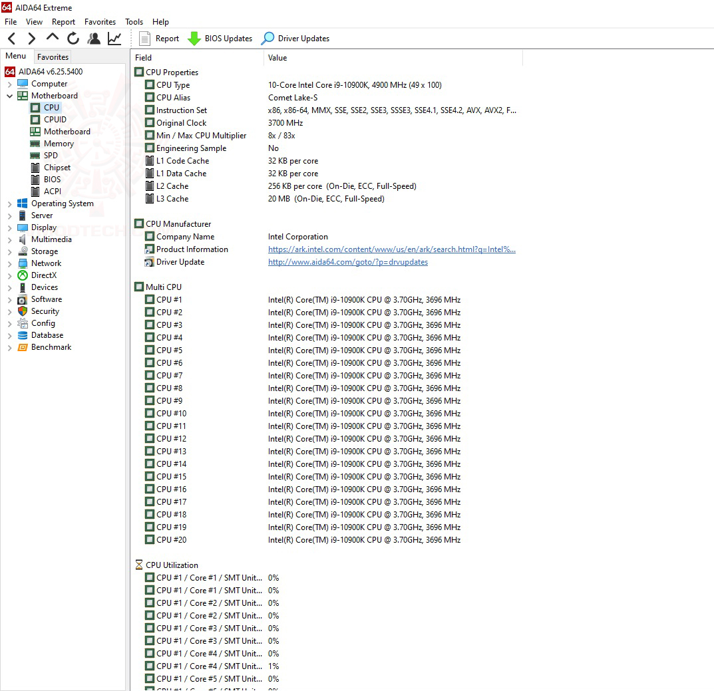This screenshot has height=691, width=714.
Task: Select the Benchmark tree item
Action: [45, 347]
